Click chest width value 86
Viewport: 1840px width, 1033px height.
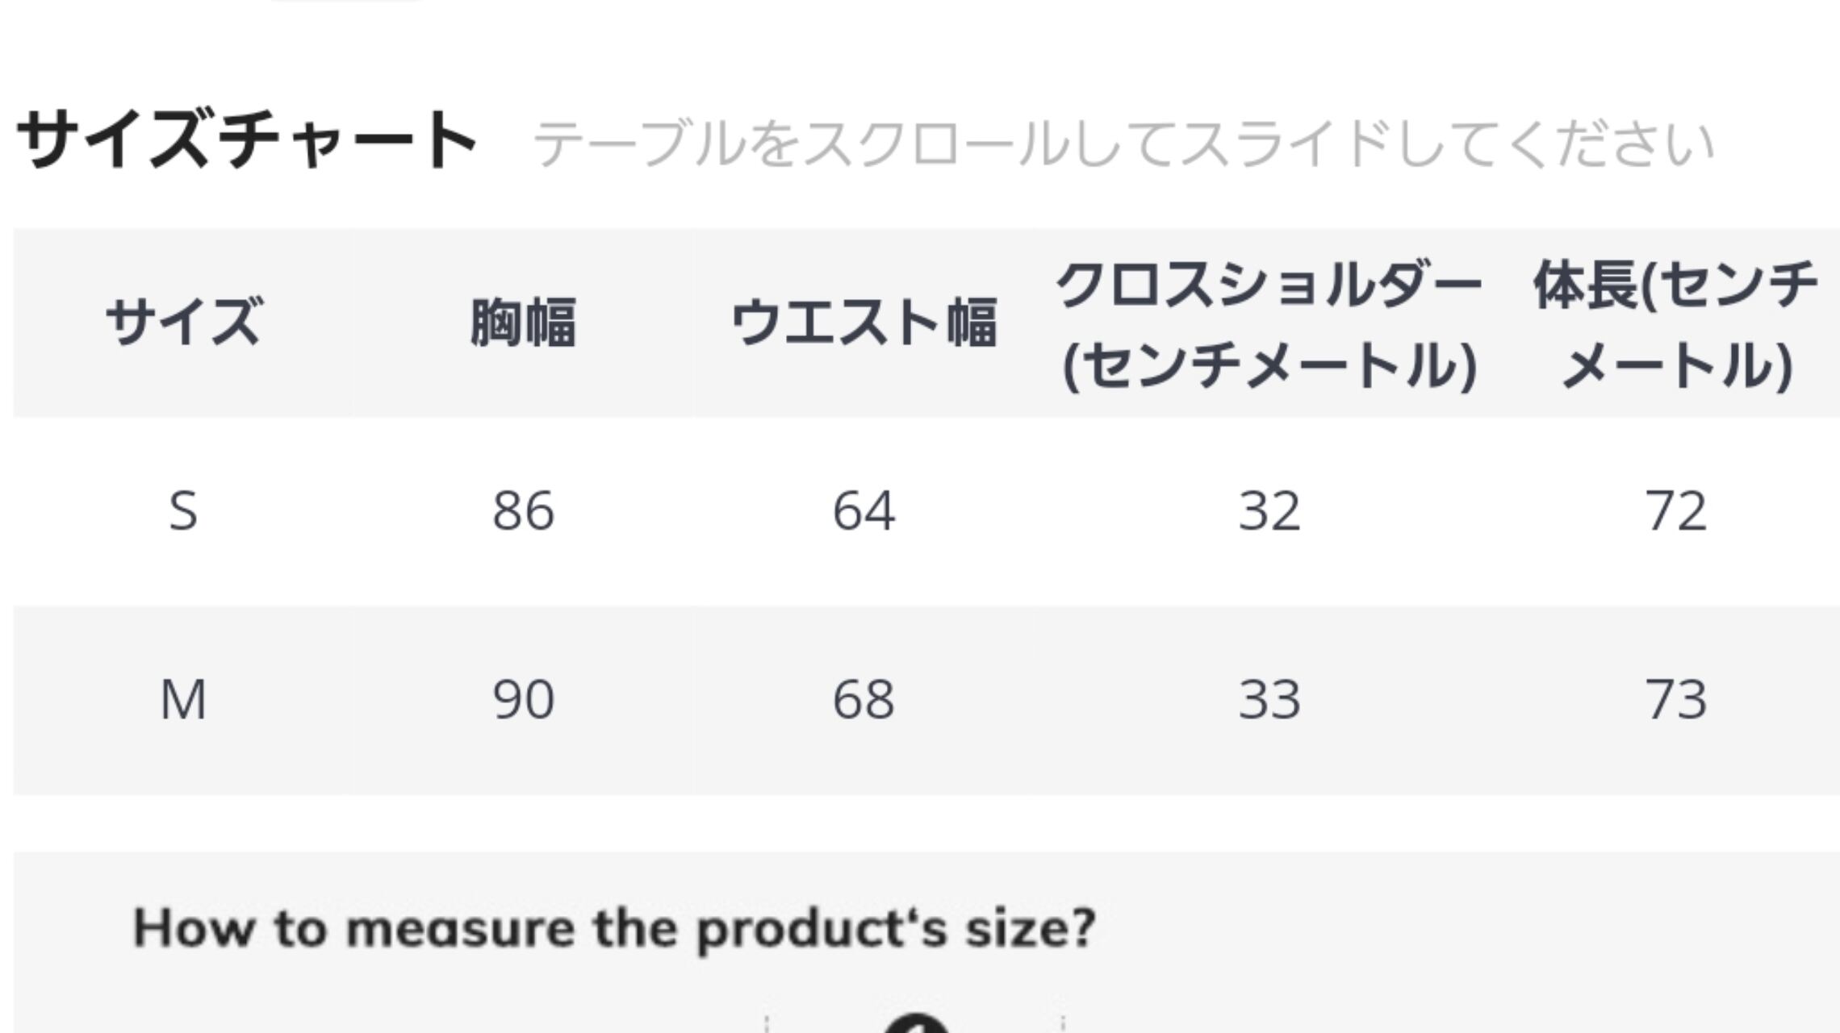[x=523, y=511]
